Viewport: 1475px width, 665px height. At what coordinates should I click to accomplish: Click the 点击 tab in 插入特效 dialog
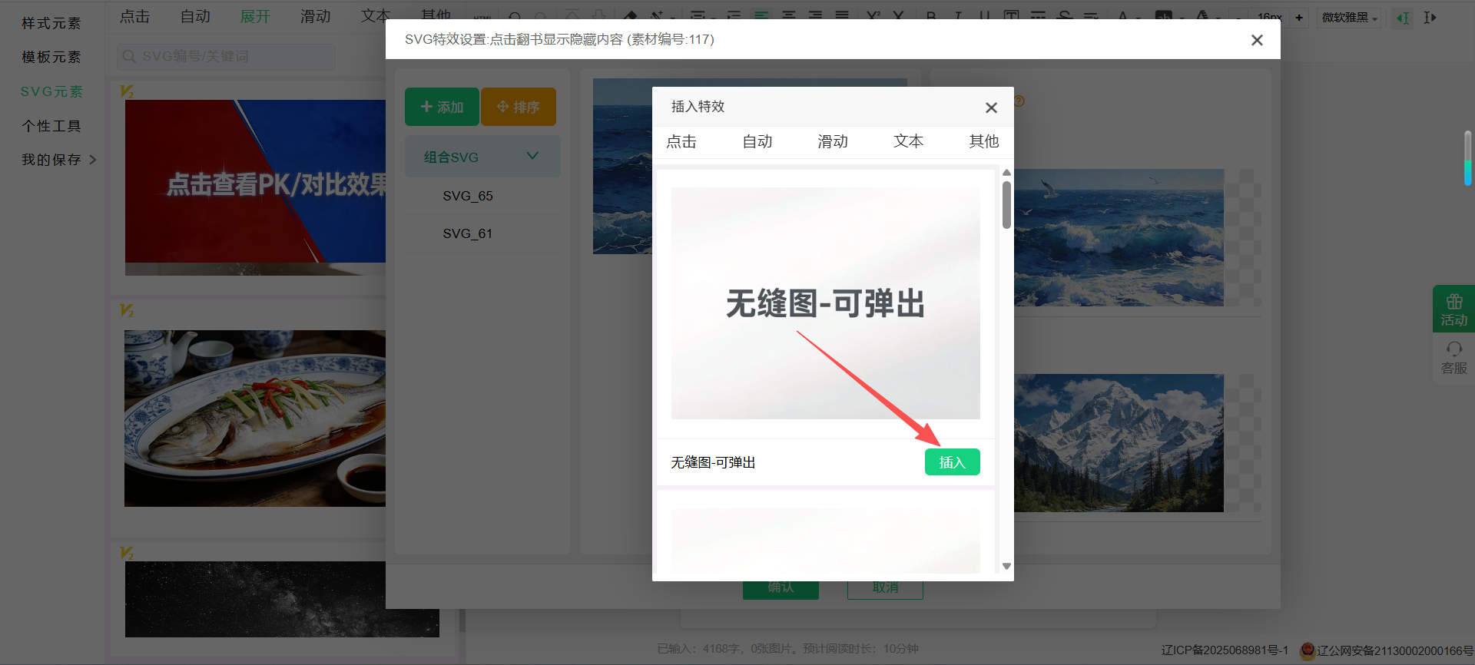(681, 142)
